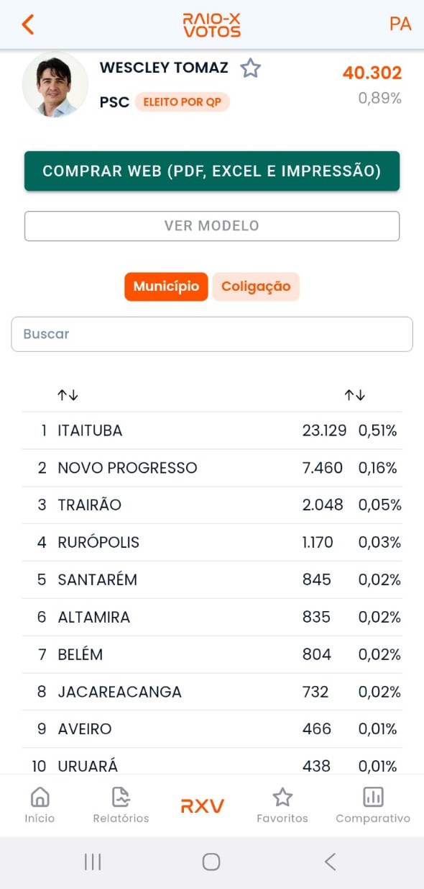This screenshot has width=424, height=889.
Task: Open the Início home icon
Action: point(40,797)
